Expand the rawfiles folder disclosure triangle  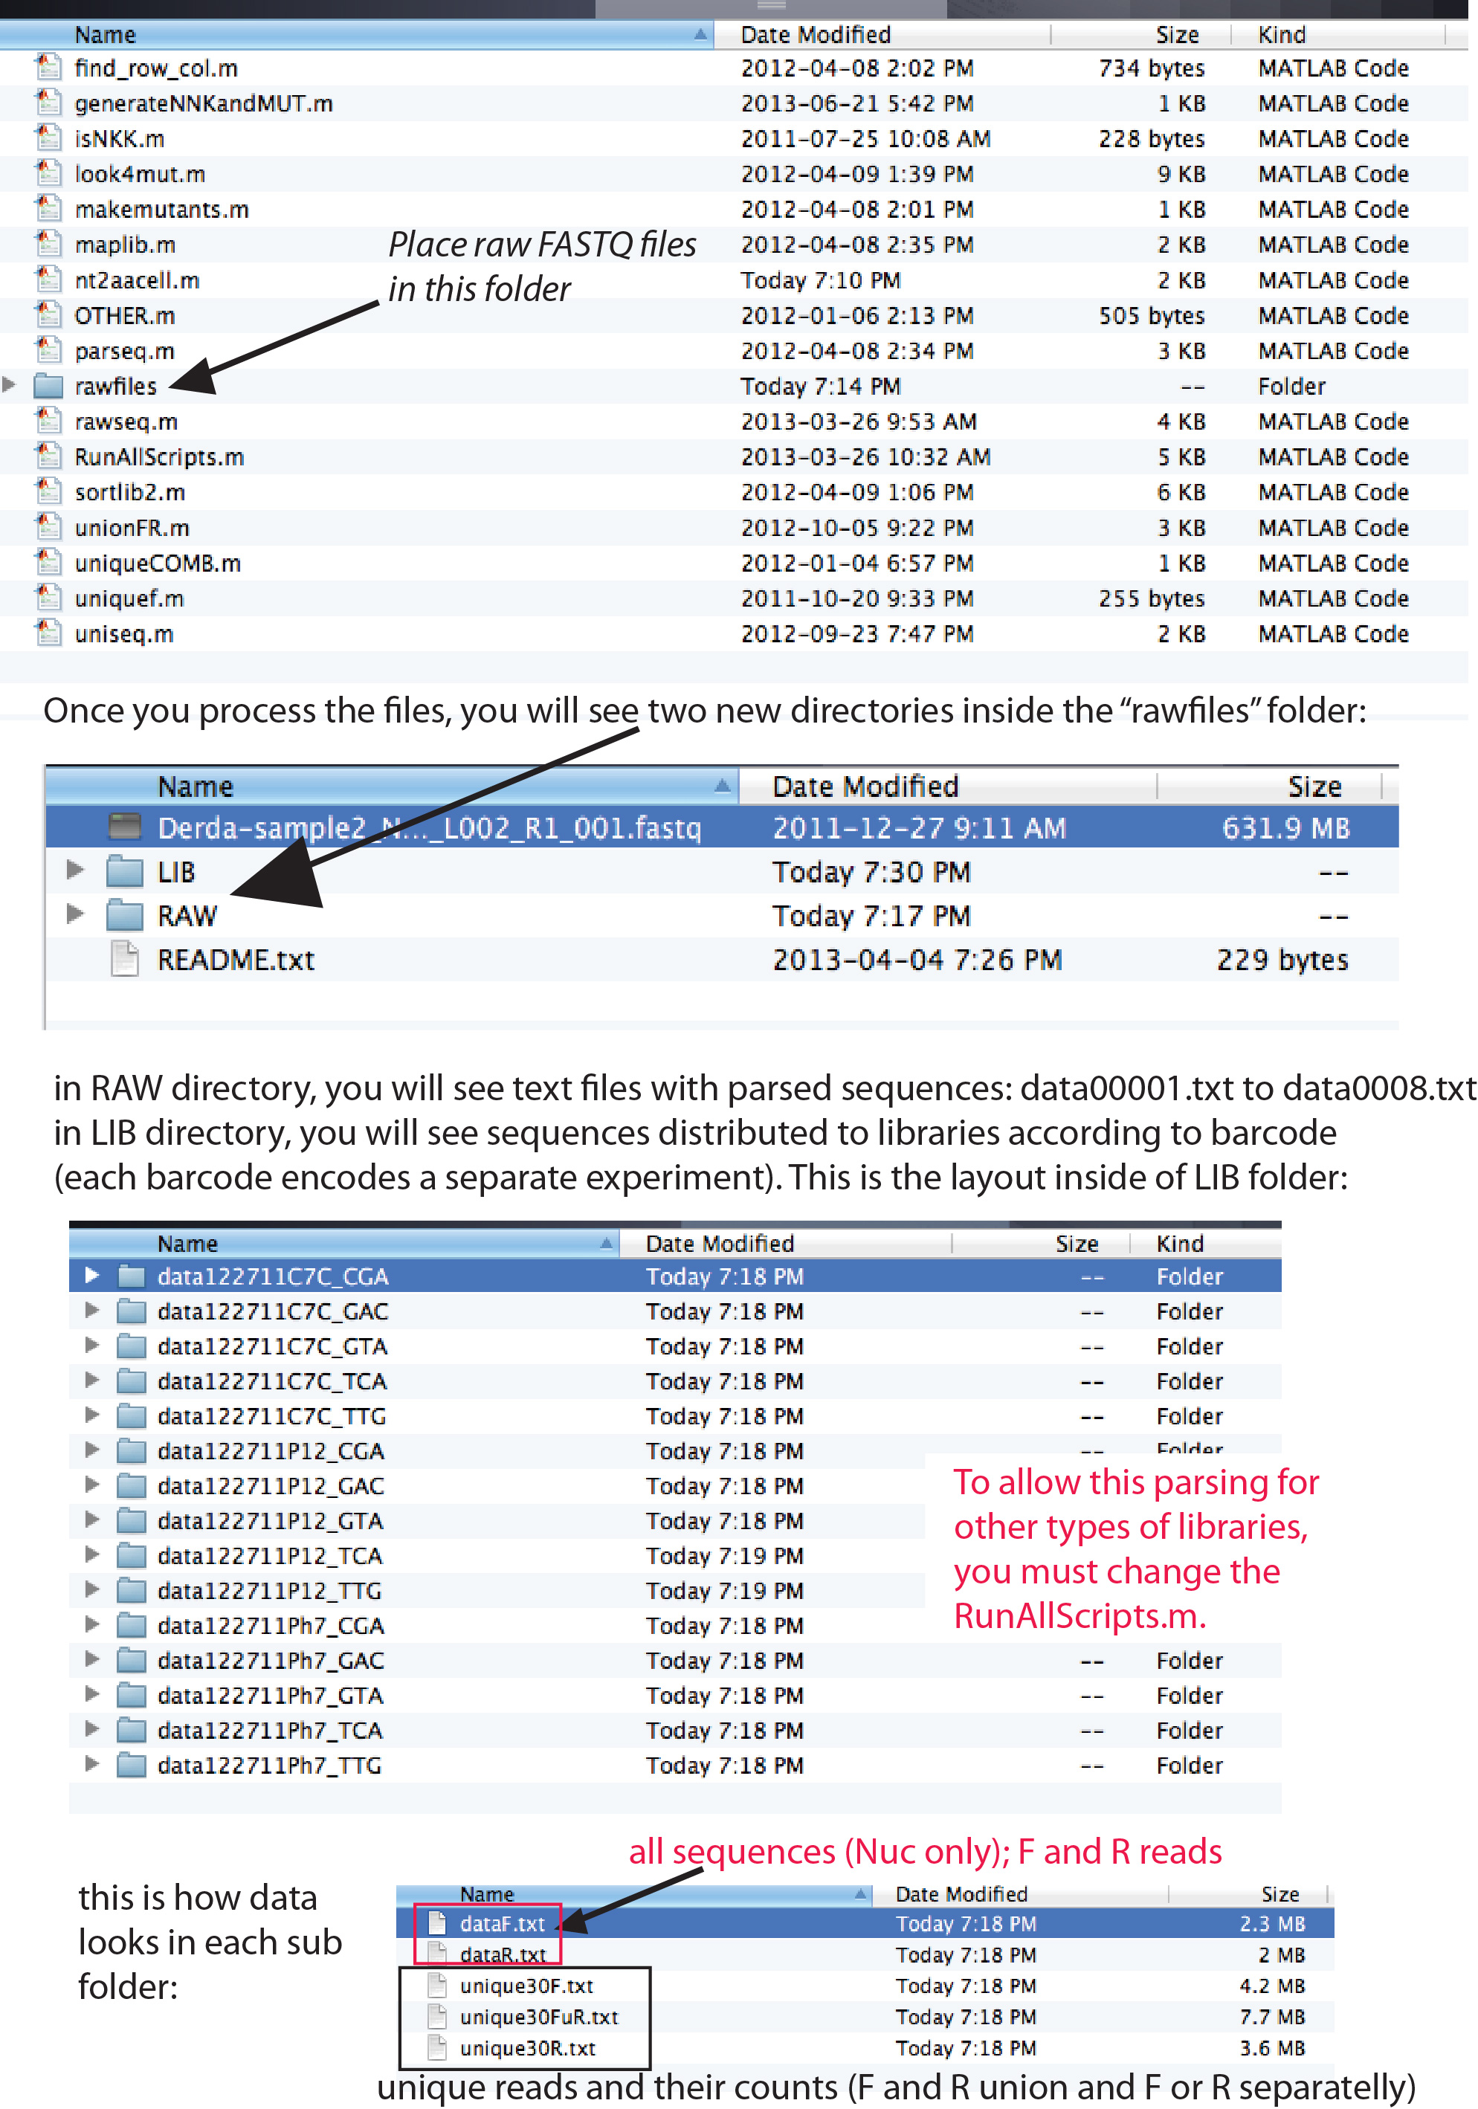(9, 385)
